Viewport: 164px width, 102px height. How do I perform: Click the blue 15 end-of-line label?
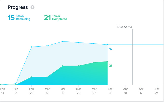pyautogui.click(x=110, y=49)
